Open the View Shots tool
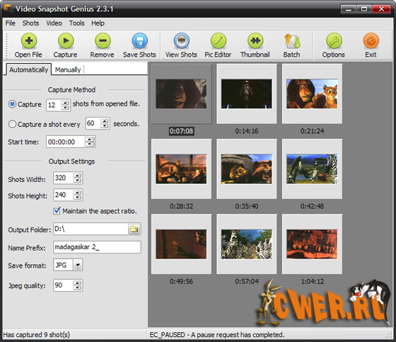This screenshot has height=342, width=396. (181, 41)
